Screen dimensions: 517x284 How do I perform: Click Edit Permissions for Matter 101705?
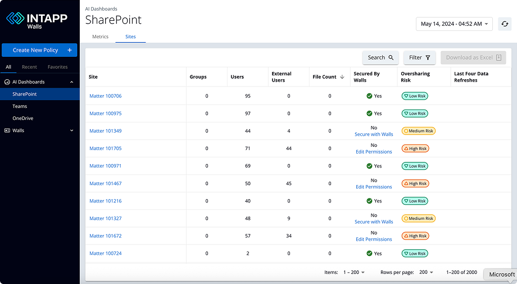[374, 152]
